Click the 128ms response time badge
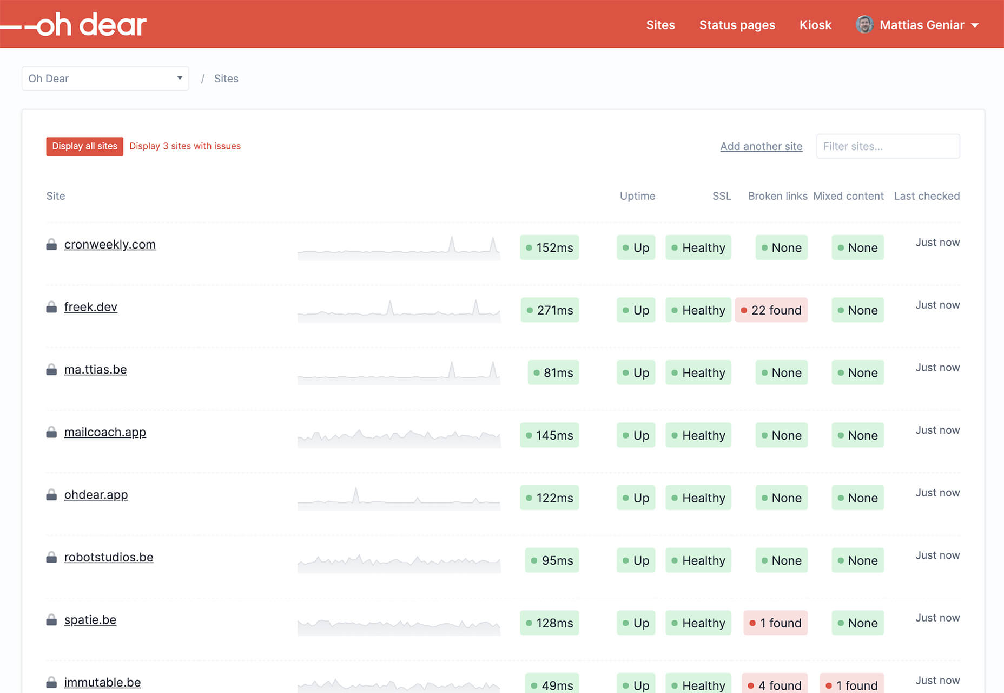 (x=549, y=623)
